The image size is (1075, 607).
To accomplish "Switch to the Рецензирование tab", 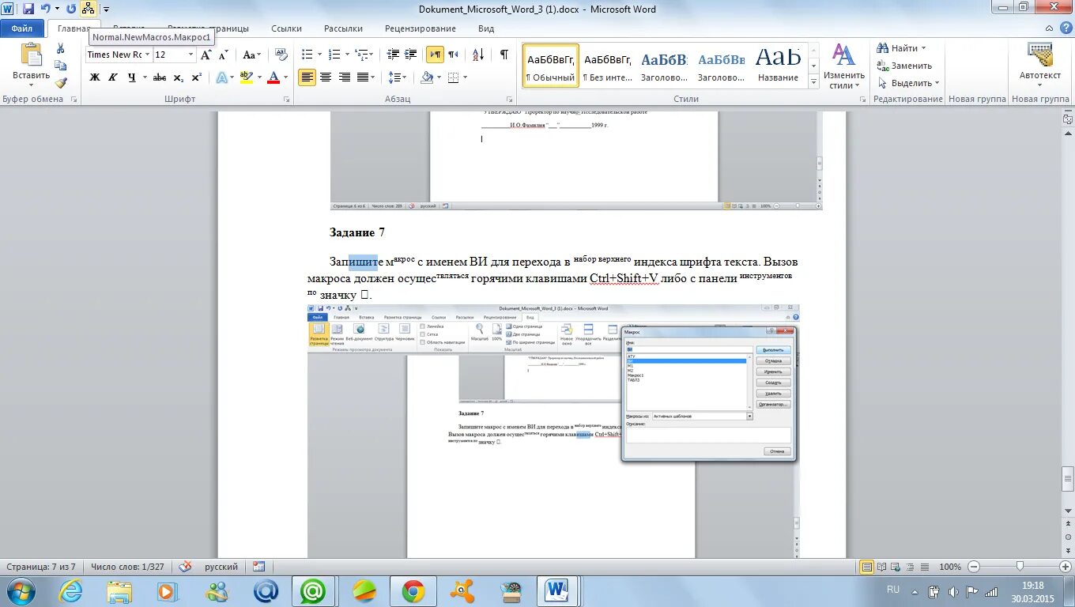I will pos(421,28).
